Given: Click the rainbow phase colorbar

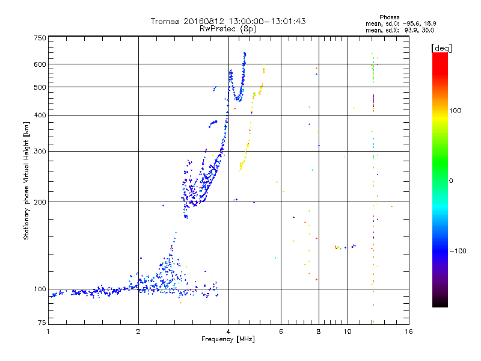Looking at the screenshot, I should point(440,180).
